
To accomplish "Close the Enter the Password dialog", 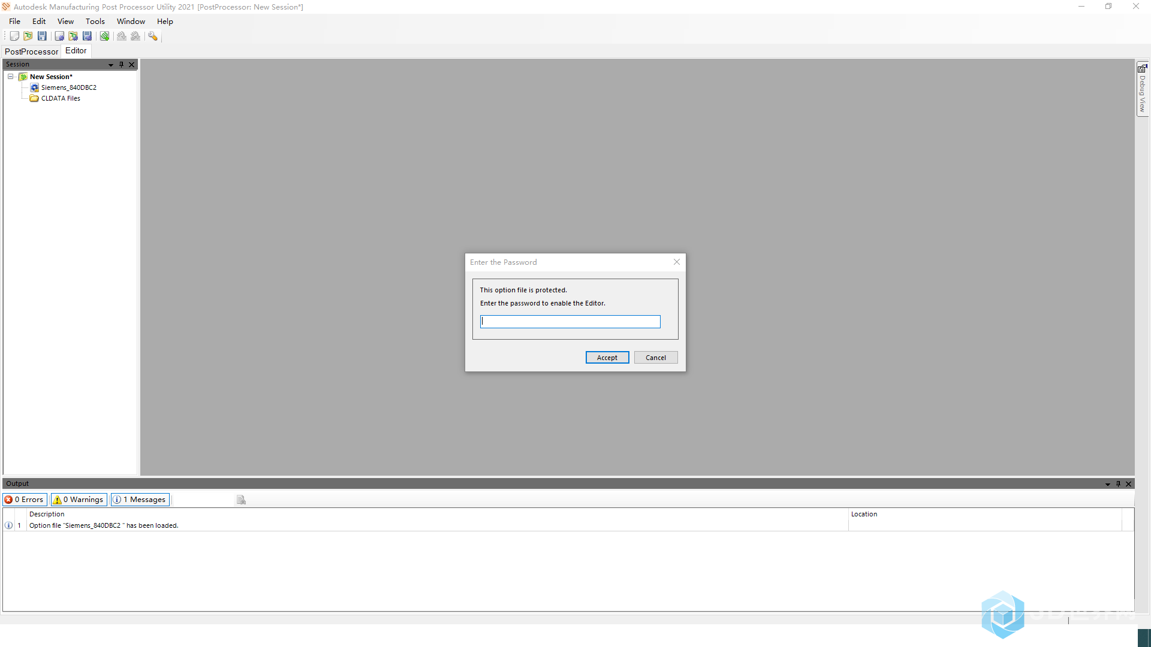I will pos(677,262).
